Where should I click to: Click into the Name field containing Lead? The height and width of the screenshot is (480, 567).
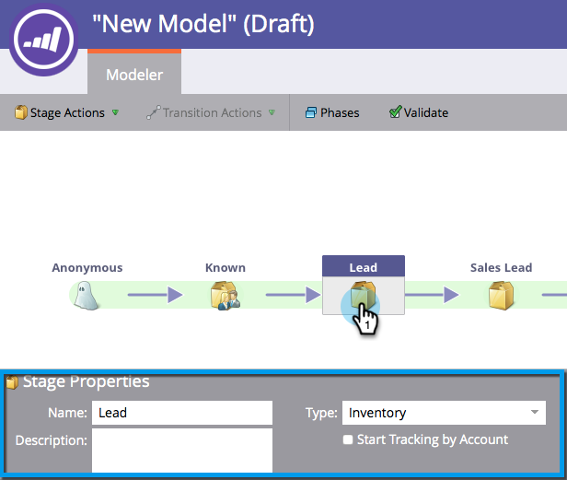[x=182, y=413]
